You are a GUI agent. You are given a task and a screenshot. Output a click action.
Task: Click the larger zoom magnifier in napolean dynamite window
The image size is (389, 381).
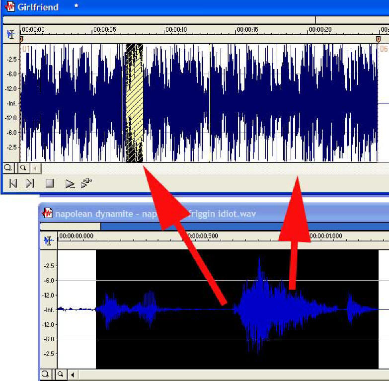pyautogui.click(x=45, y=374)
